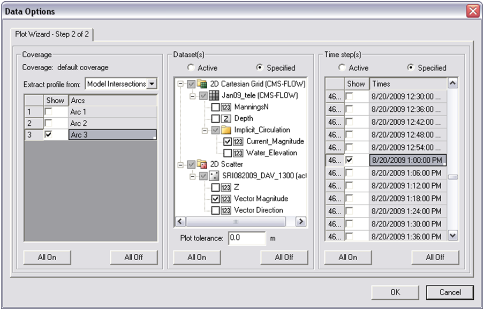Click All On in the Dataset(s) group
Image resolution: width=484 pixels, height=310 pixels.
197,257
